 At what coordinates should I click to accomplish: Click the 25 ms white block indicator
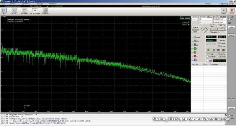point(195,37)
